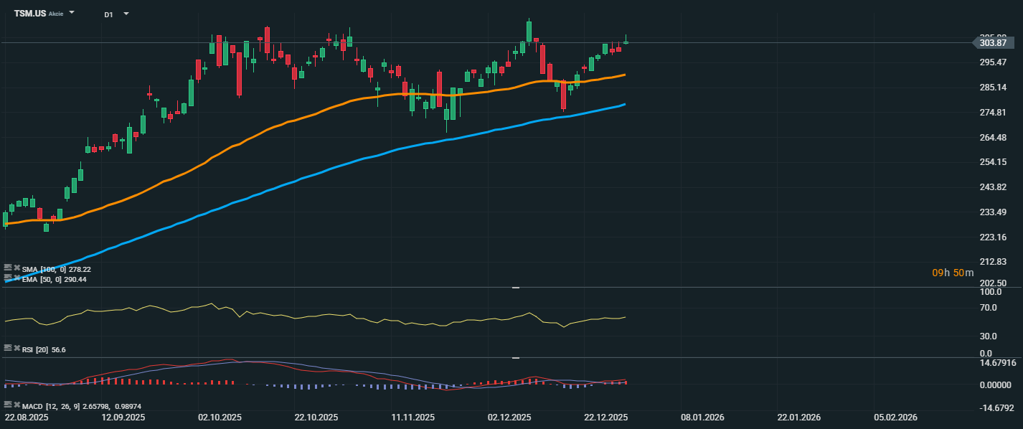Open RSI indicator settings icon

8,347
